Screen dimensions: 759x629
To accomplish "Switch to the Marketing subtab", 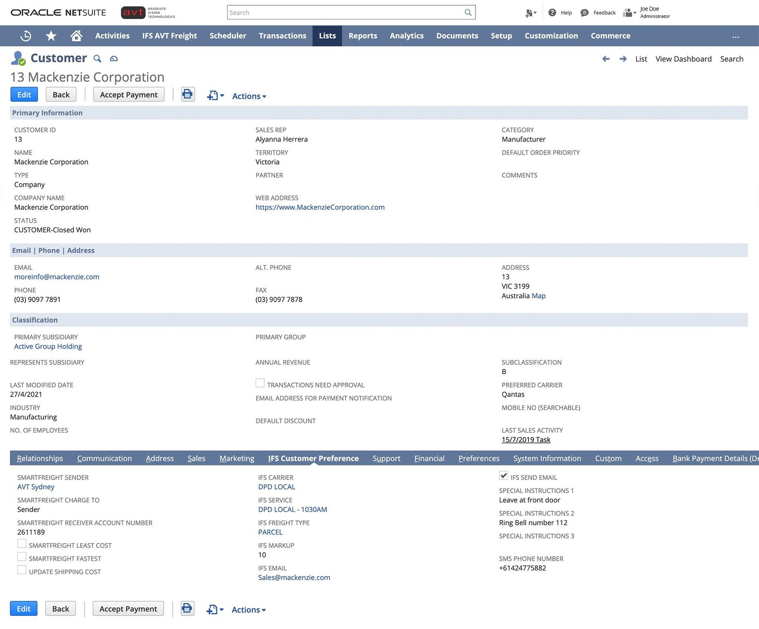I will pos(237,458).
